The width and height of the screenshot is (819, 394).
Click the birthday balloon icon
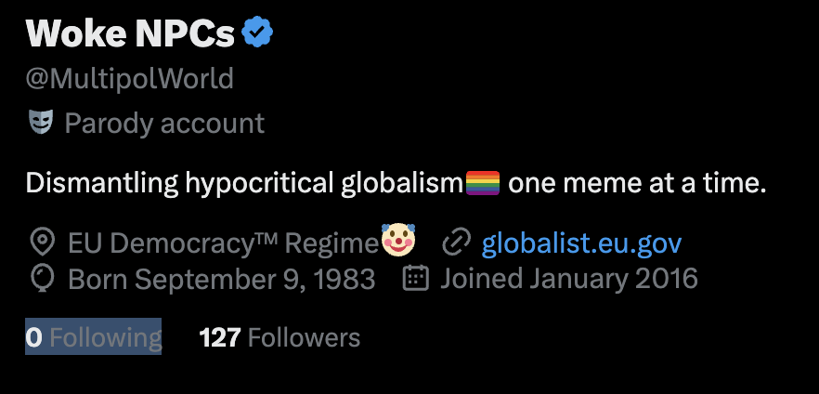[41, 279]
